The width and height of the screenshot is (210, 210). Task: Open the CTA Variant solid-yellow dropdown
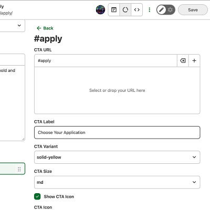coord(117,157)
